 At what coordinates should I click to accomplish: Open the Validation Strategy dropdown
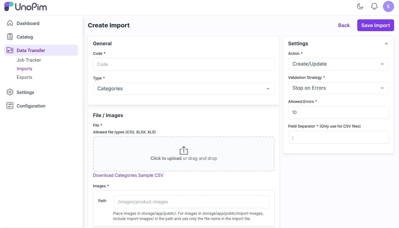point(338,88)
